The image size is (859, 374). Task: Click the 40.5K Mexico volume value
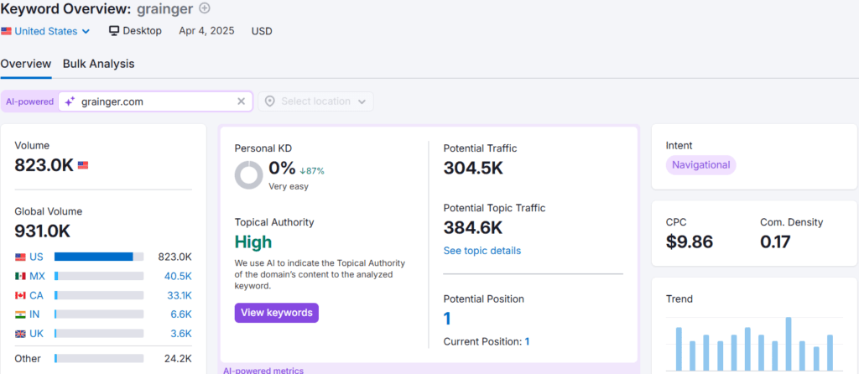coord(178,276)
